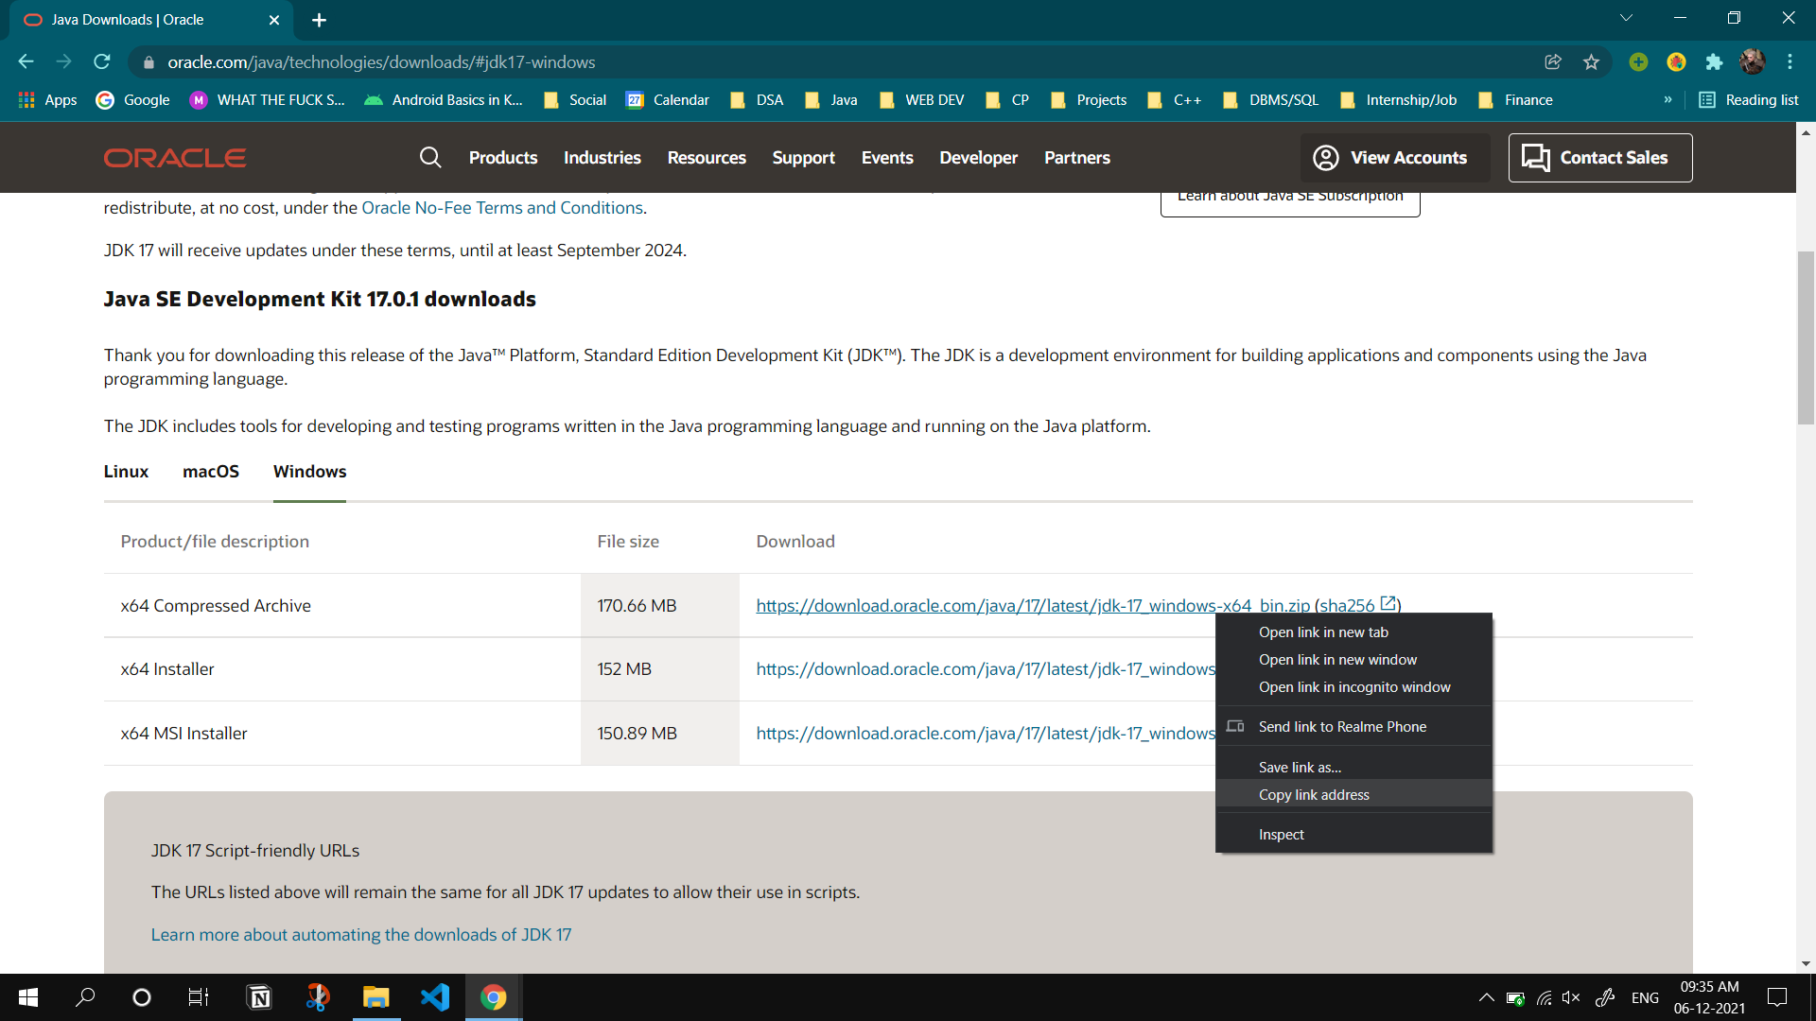Open link about automating JDK 17 downloads
Screen dimensions: 1816x1021
tap(361, 934)
